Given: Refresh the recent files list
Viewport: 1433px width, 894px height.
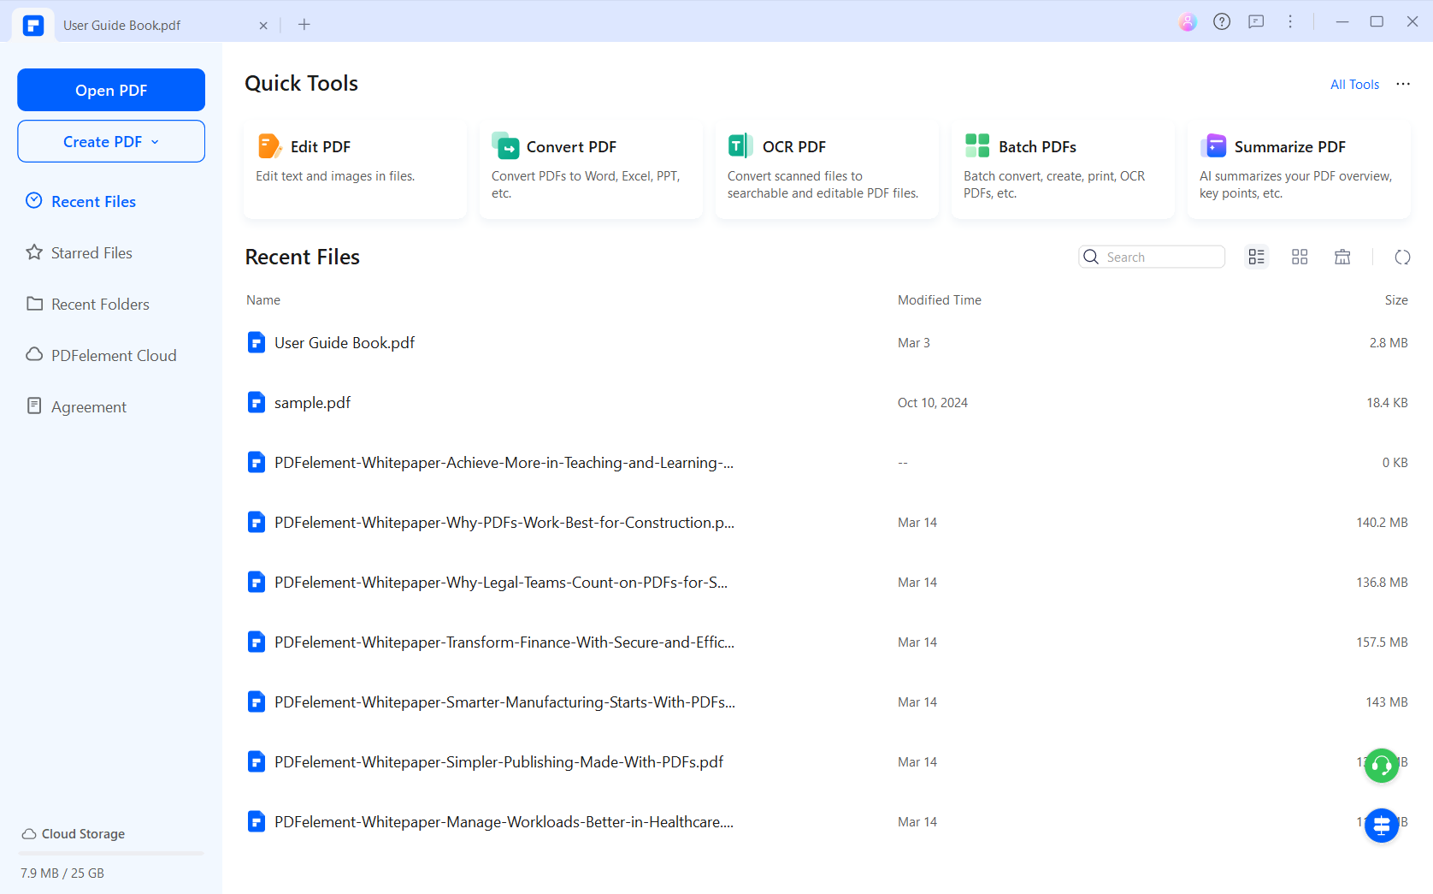Looking at the screenshot, I should (1402, 257).
